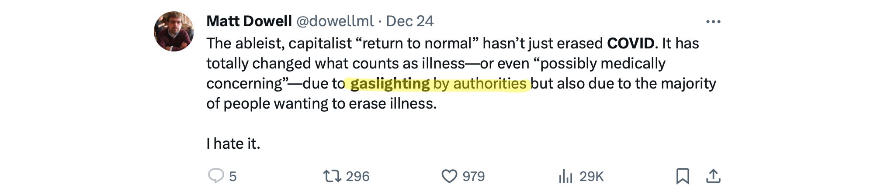
Task: Bookmark this tweet
Action: pos(683,176)
